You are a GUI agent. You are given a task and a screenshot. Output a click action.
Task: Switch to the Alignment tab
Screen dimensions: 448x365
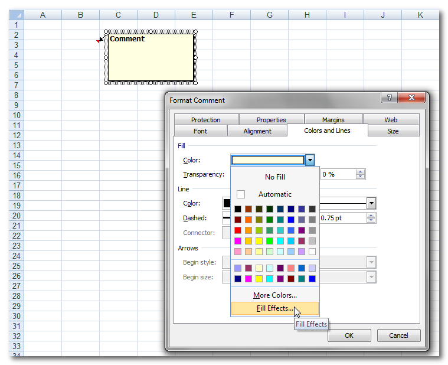coord(257,131)
